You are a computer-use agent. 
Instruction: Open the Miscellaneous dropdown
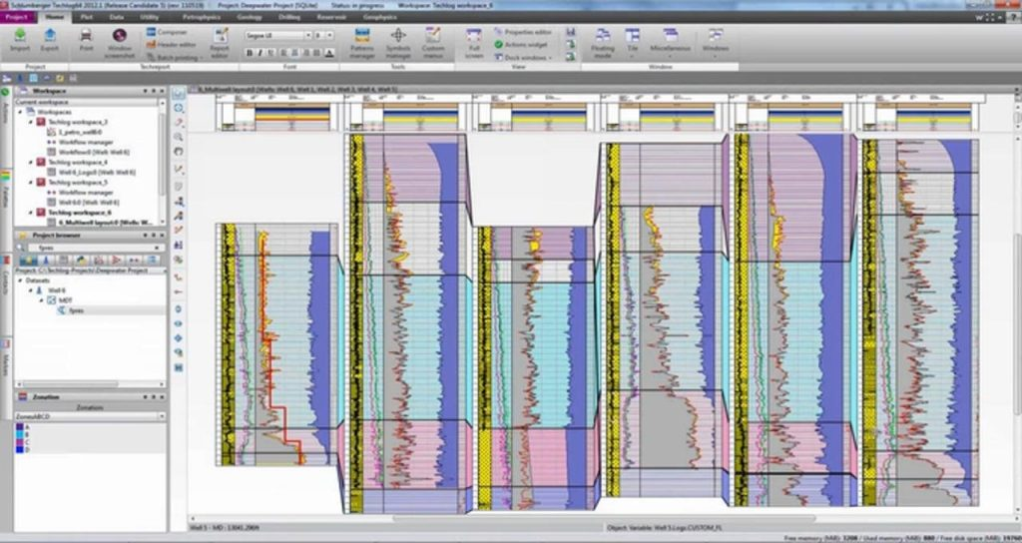click(670, 43)
